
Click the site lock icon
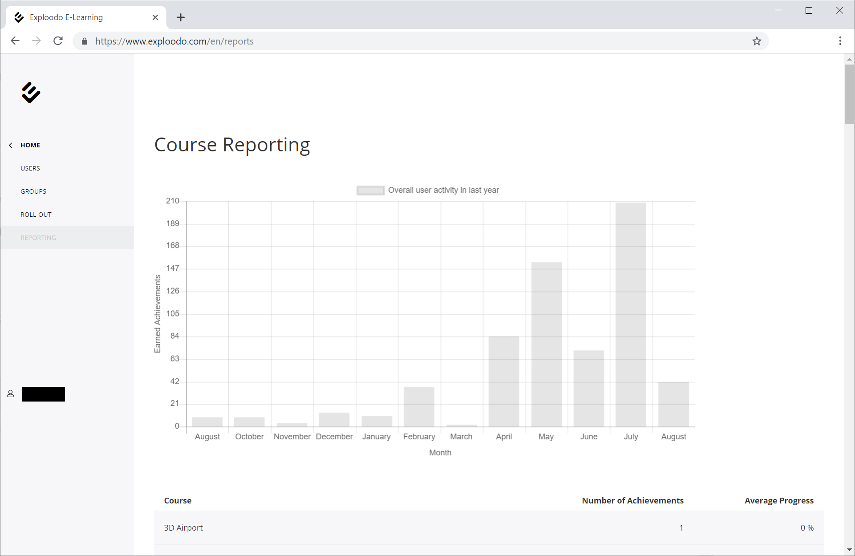(85, 41)
